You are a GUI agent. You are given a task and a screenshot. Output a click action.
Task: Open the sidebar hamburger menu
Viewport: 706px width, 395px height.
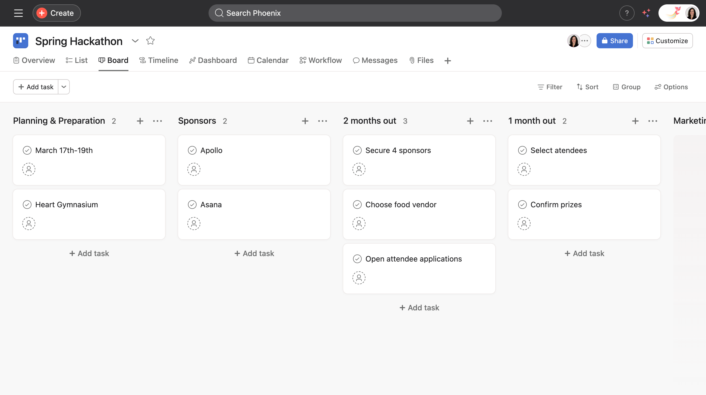[x=18, y=13]
